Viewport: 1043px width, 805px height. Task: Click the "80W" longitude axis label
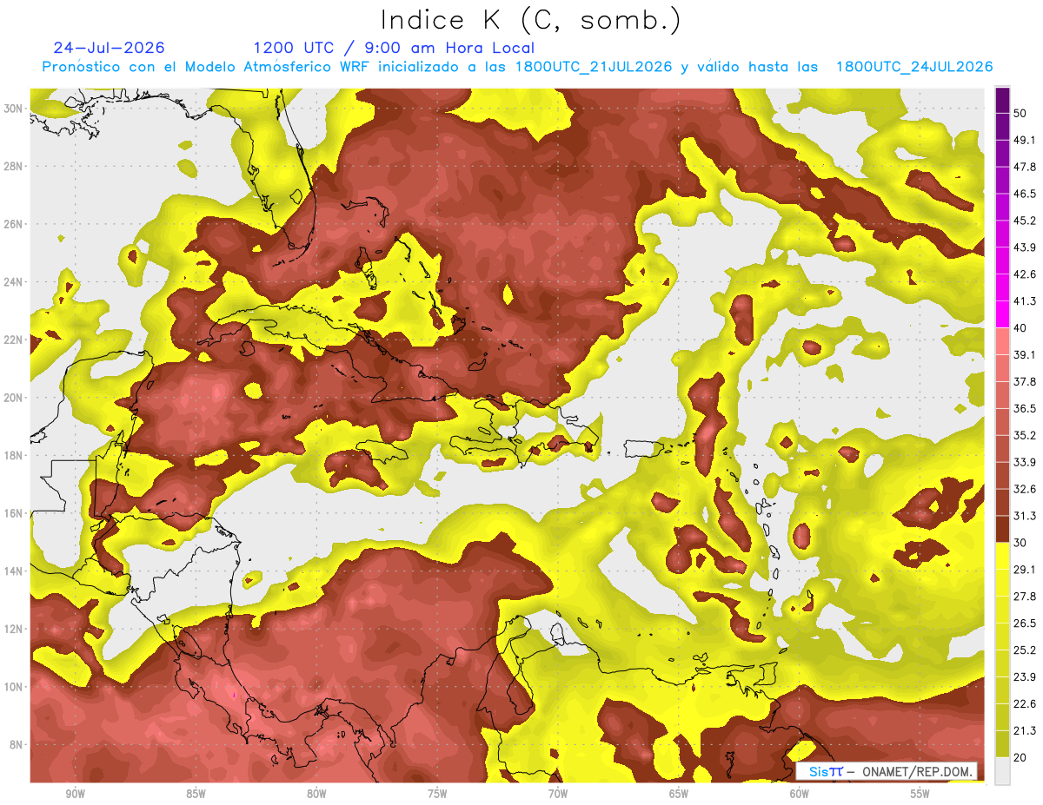point(316,794)
